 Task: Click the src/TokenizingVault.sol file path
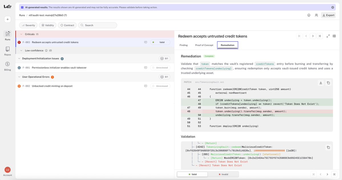tap(209, 82)
